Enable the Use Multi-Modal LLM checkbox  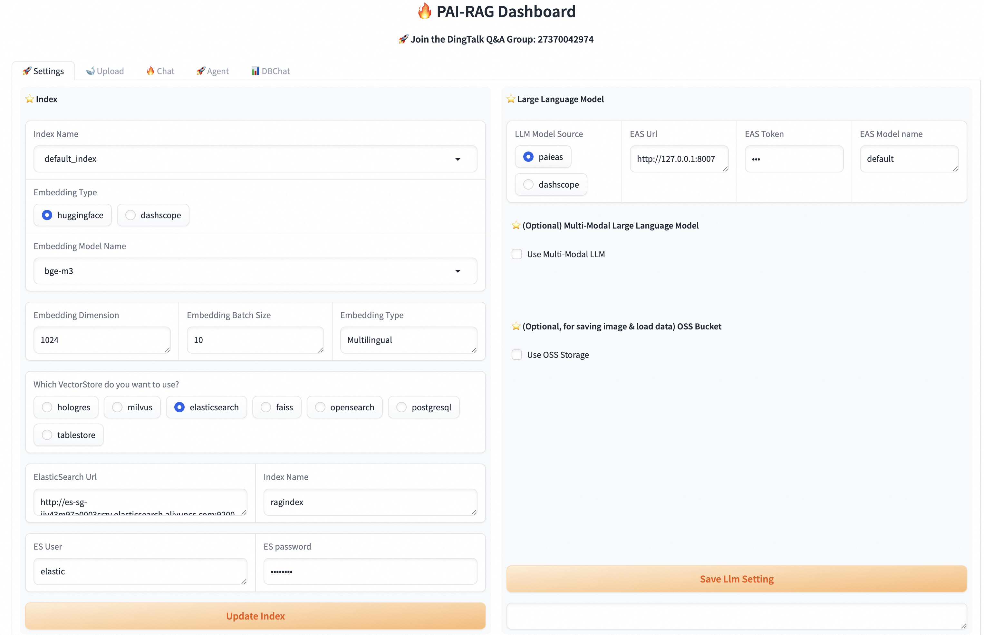coord(516,254)
